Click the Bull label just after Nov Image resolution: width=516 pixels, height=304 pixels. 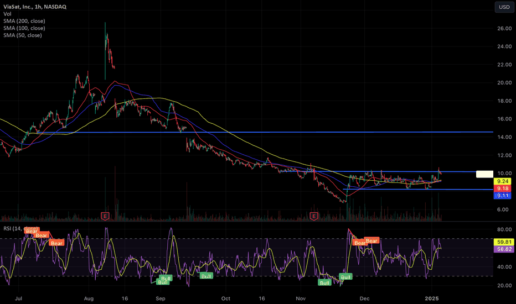click(x=324, y=282)
